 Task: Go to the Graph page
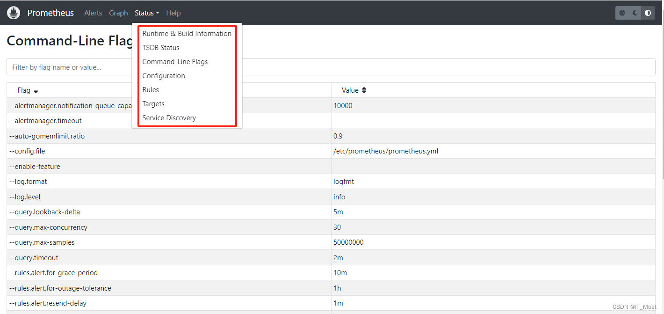[x=118, y=13]
